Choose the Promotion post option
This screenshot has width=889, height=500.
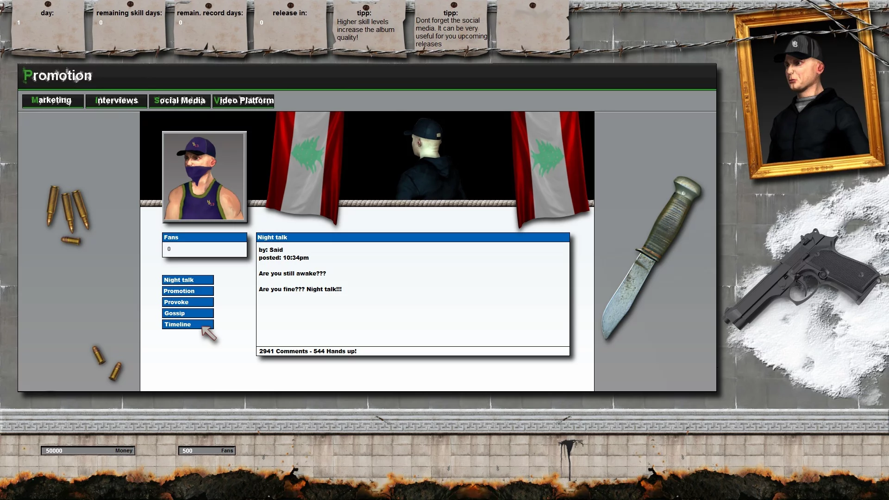pyautogui.click(x=188, y=291)
